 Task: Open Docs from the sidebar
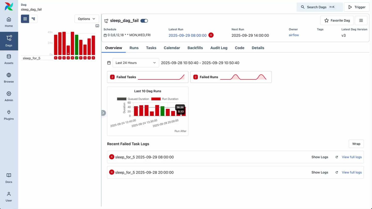(9, 178)
